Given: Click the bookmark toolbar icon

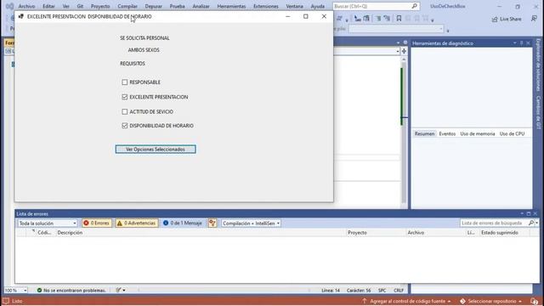Looking at the screenshot, I should (x=399, y=19).
